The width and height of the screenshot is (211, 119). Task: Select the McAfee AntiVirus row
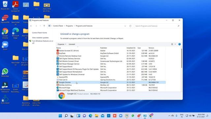pos(111,85)
